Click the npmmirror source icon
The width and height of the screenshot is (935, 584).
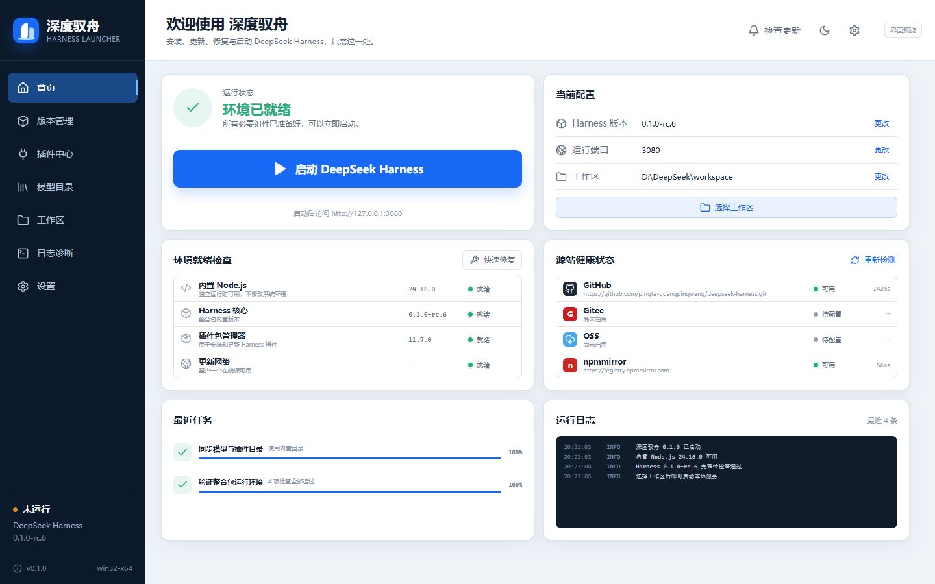tap(570, 365)
